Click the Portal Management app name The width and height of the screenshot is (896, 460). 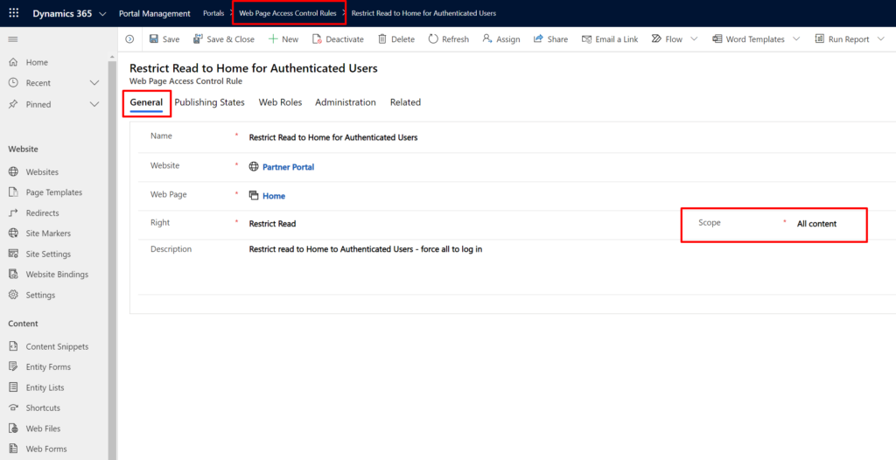click(x=154, y=13)
